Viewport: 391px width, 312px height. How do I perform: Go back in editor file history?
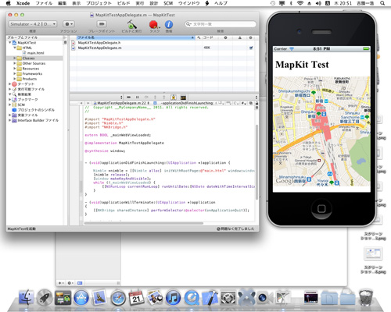pyautogui.click(x=81, y=103)
